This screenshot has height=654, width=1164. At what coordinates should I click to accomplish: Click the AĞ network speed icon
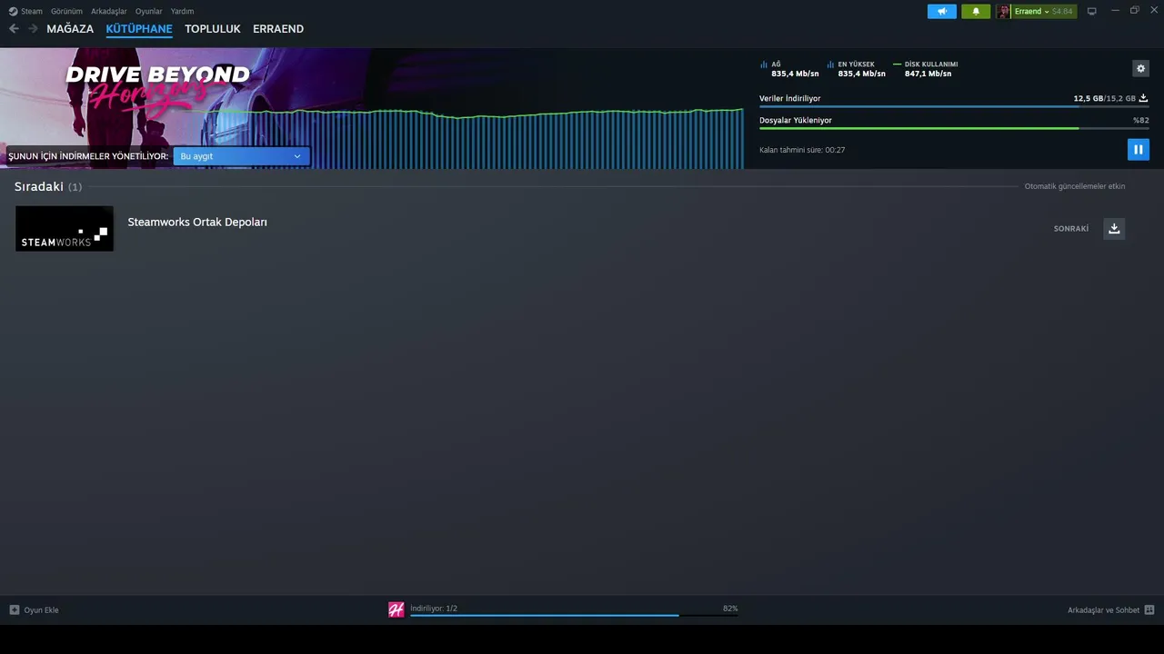(764, 64)
